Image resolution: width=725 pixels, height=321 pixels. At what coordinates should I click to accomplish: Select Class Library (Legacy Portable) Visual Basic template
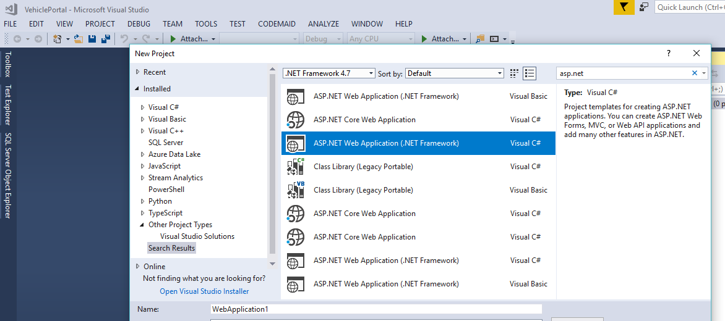click(418, 190)
